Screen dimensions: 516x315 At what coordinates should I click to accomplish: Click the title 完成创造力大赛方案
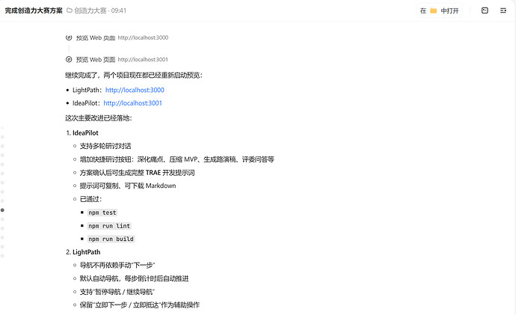(34, 10)
